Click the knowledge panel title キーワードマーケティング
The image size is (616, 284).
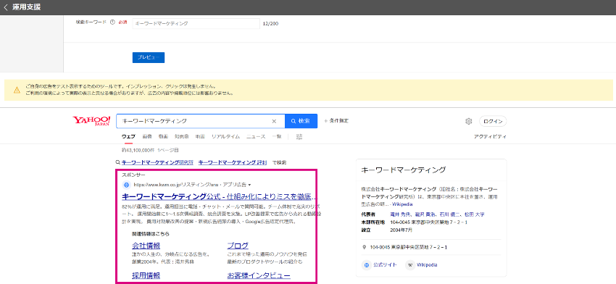coord(403,170)
